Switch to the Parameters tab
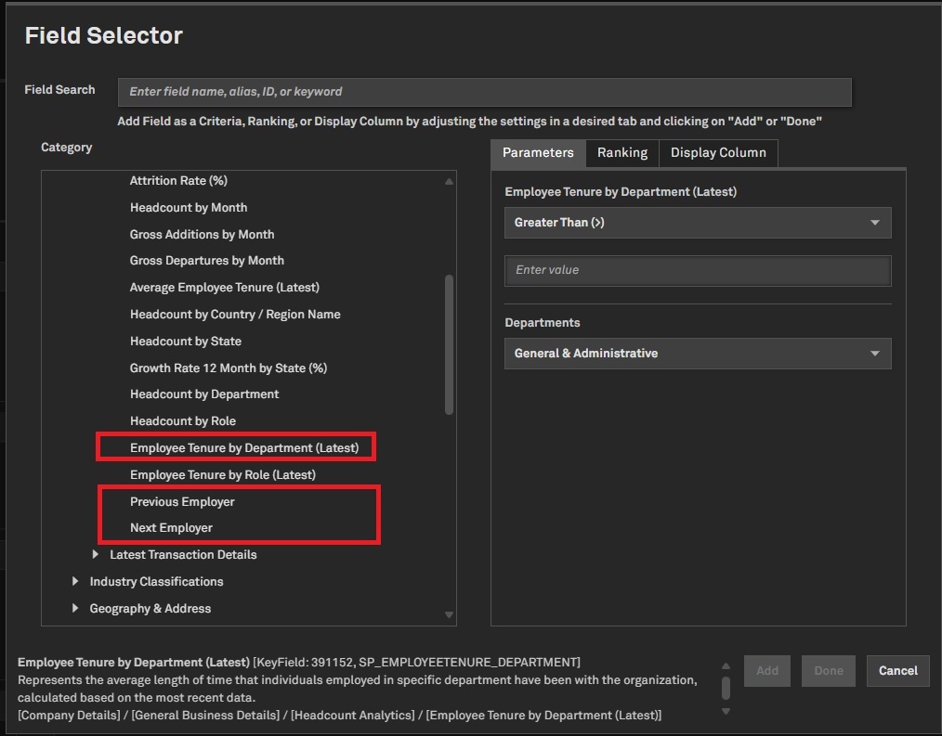Image resolution: width=942 pixels, height=736 pixels. [538, 153]
